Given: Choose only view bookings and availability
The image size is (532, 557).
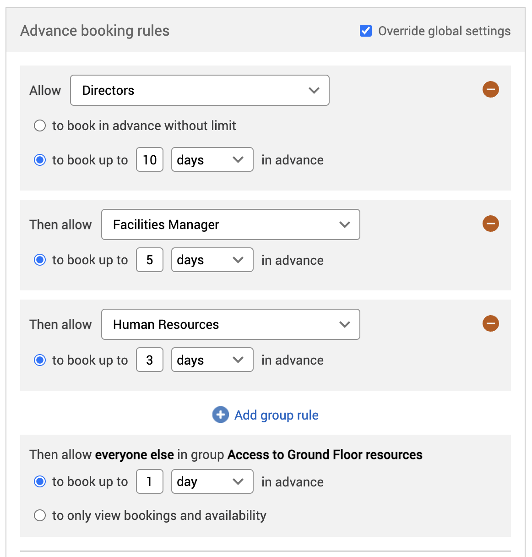Looking at the screenshot, I should click(40, 515).
